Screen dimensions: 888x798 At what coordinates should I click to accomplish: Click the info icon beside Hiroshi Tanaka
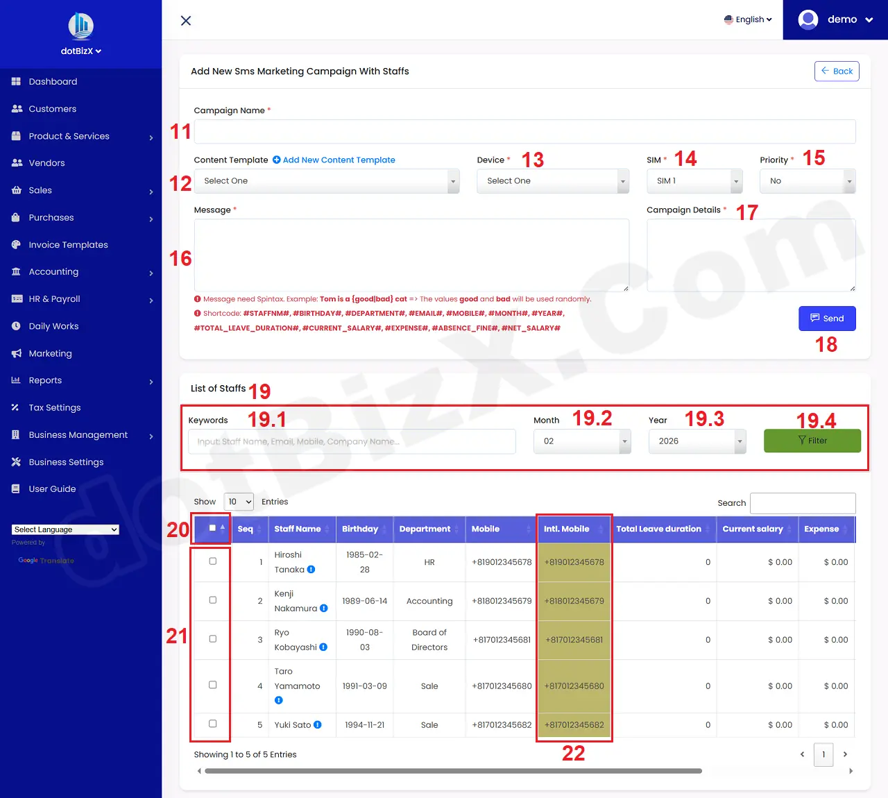tap(310, 570)
